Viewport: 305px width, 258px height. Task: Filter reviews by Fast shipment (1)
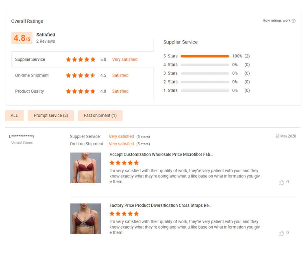coord(100,116)
